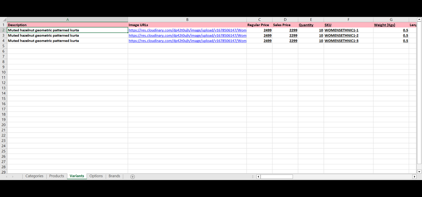
Task: Click the Select All corner triangle
Action: tap(4, 20)
